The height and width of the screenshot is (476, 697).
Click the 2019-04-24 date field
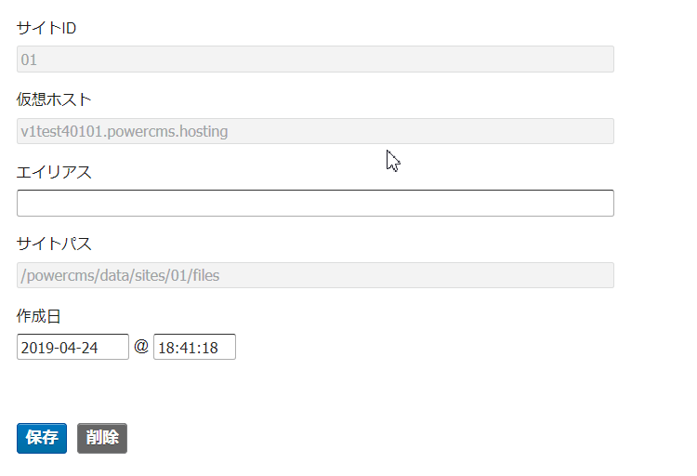(x=72, y=347)
